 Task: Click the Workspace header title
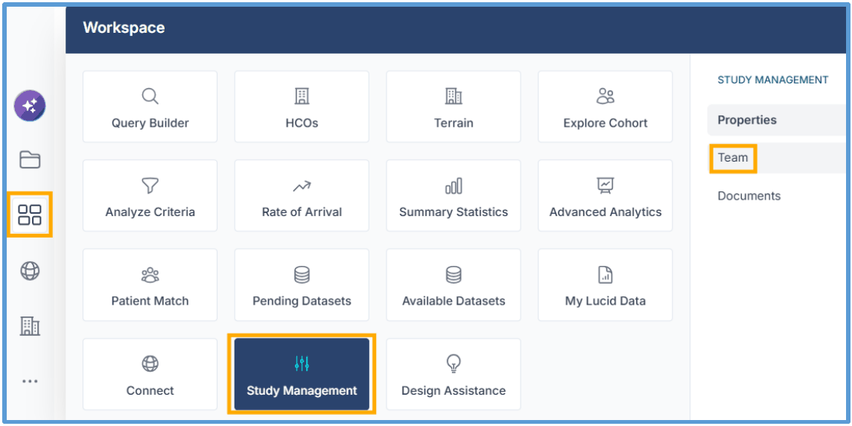coord(124,27)
